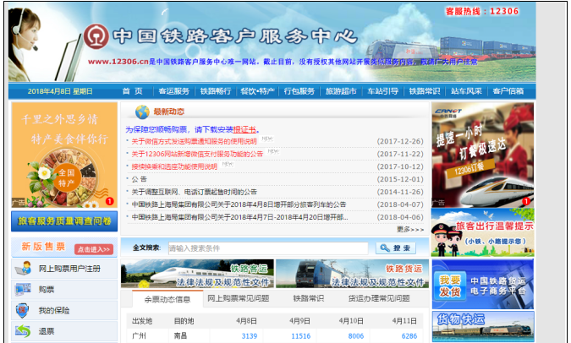
Task: Click 更多>>> link under news list
Action: [410, 230]
